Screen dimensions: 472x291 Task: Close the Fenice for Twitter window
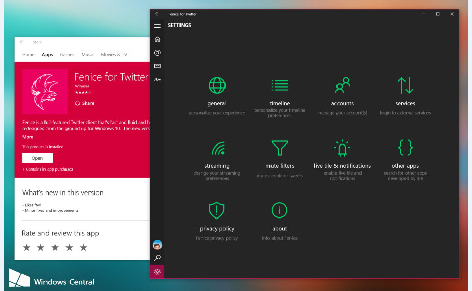(x=452, y=14)
